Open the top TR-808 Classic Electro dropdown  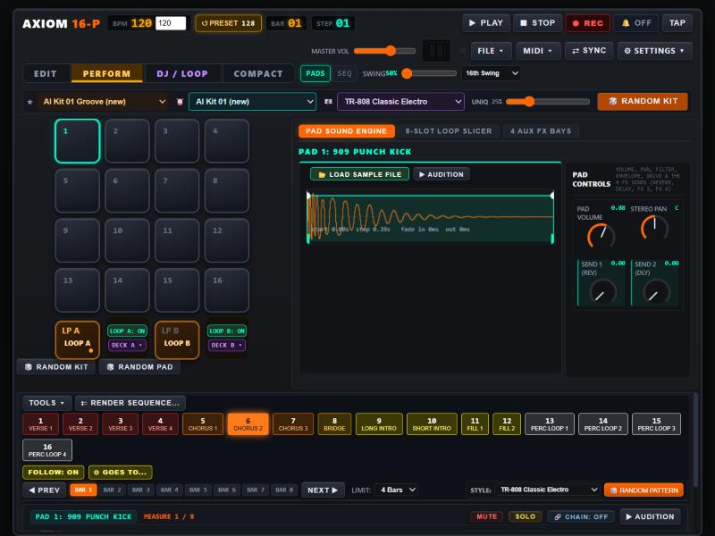coord(400,102)
